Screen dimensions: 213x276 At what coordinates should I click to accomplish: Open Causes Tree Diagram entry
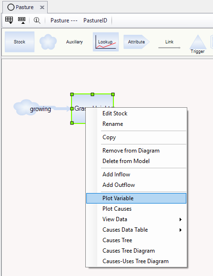pyautogui.click(x=136, y=251)
